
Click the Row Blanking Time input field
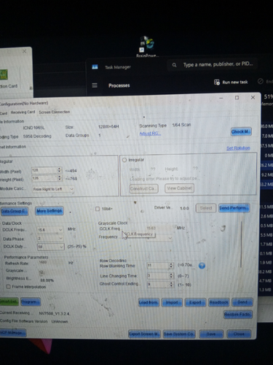pyautogui.click(x=158, y=266)
